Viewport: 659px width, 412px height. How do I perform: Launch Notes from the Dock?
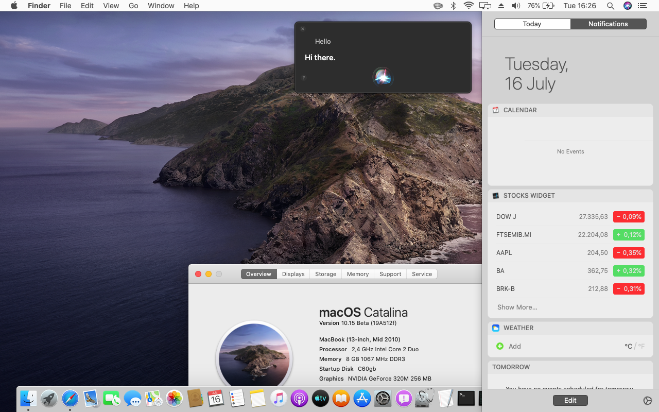click(x=257, y=398)
